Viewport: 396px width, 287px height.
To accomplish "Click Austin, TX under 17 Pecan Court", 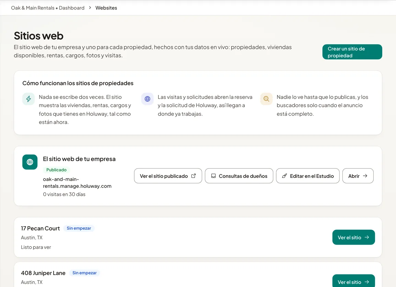I will tap(32, 238).
